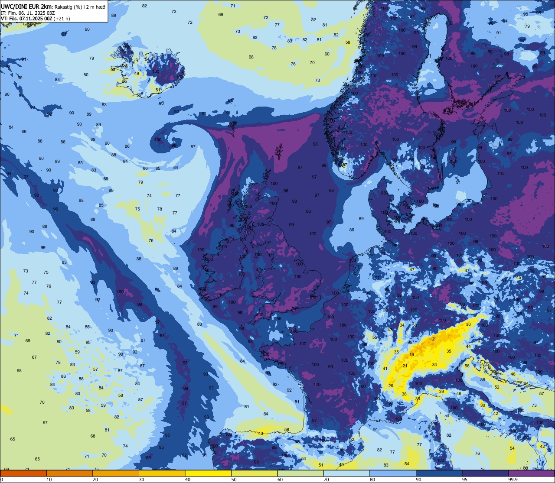Select the legend swatch between 10 and 20

[69, 473]
